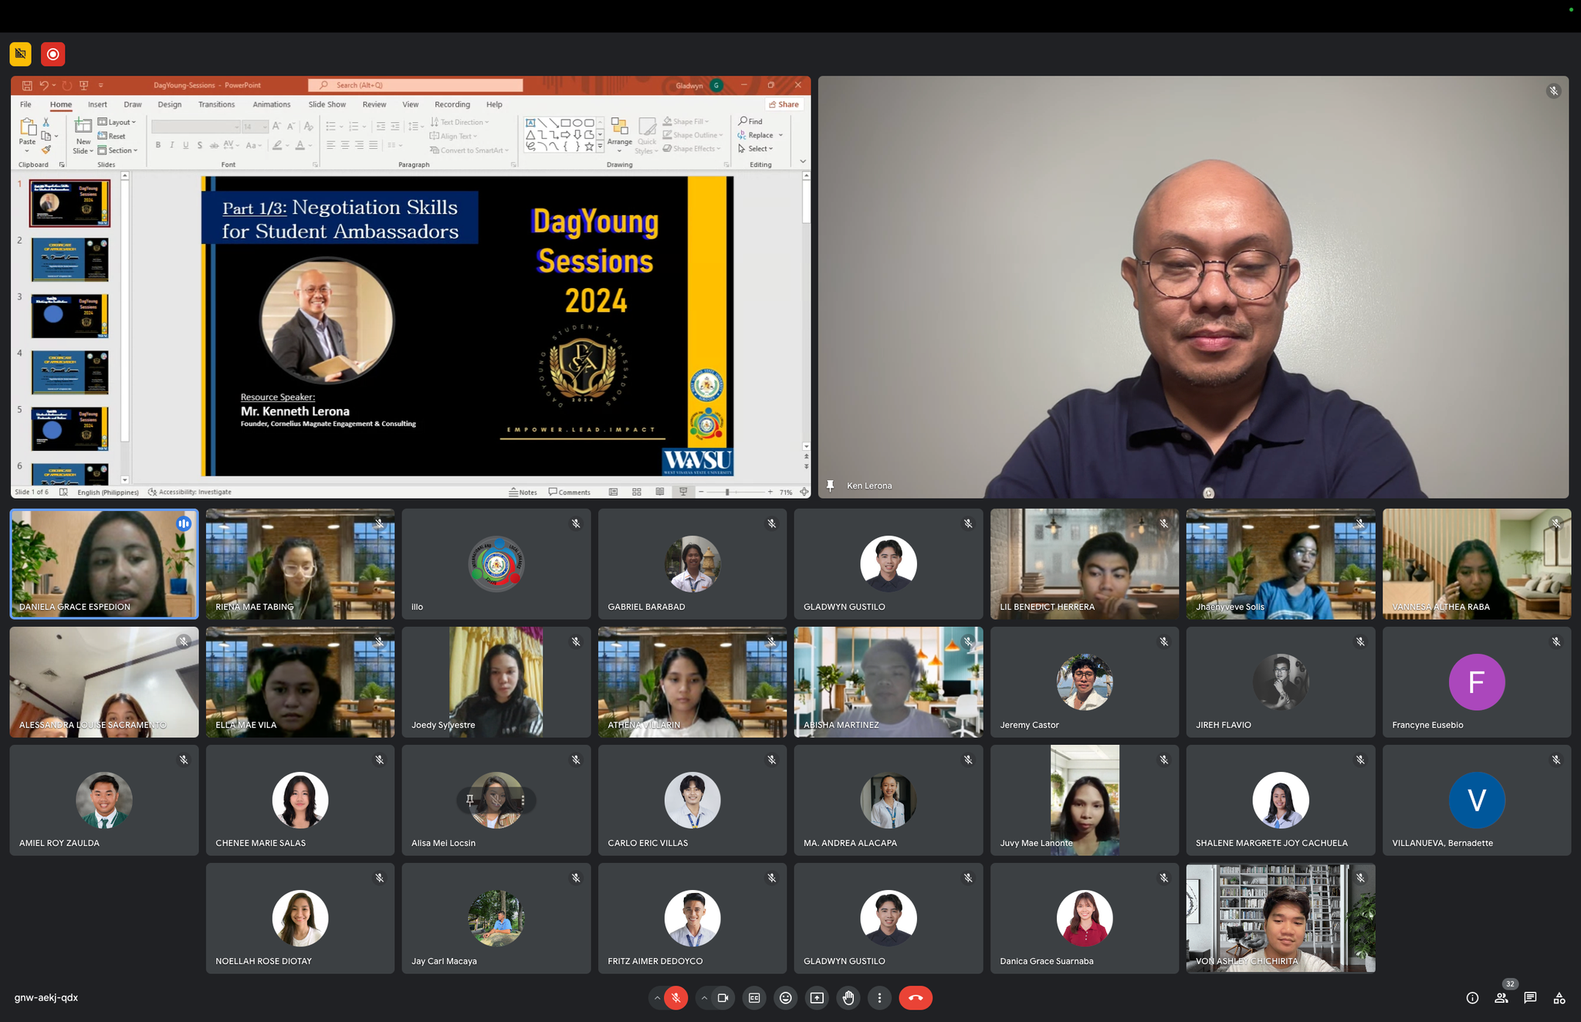This screenshot has height=1022, width=1581.
Task: Open the Activities panel icon
Action: (x=1559, y=998)
